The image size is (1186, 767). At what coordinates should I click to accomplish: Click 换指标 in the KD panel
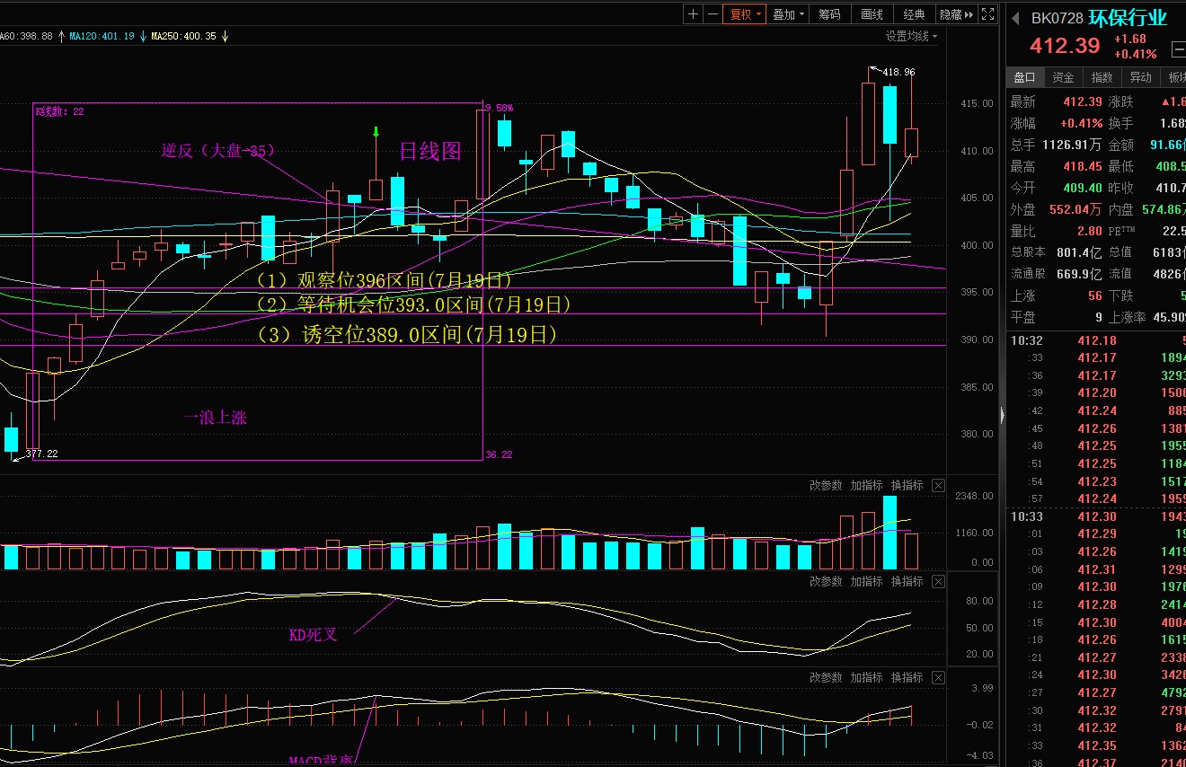coord(907,582)
